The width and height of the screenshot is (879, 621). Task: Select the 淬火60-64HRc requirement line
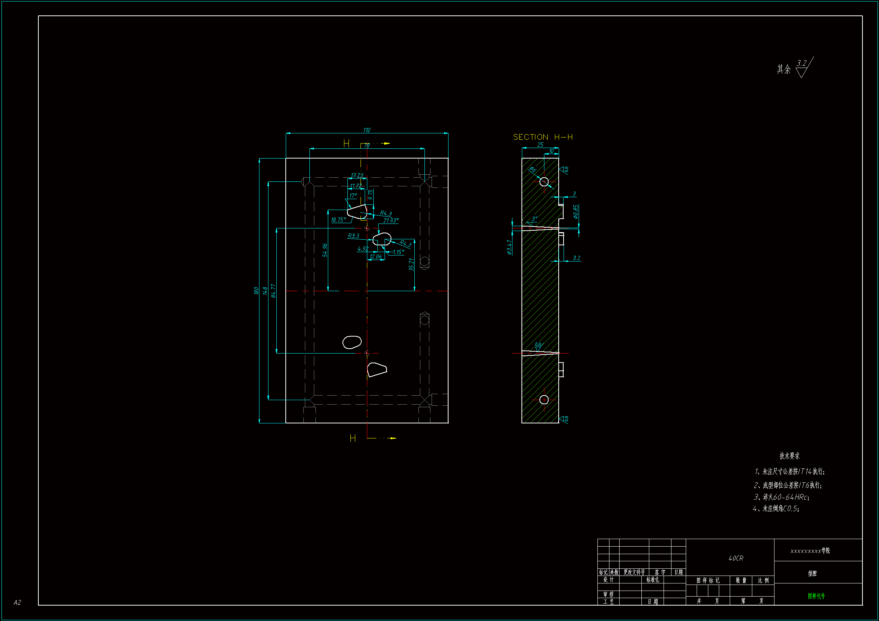click(781, 497)
